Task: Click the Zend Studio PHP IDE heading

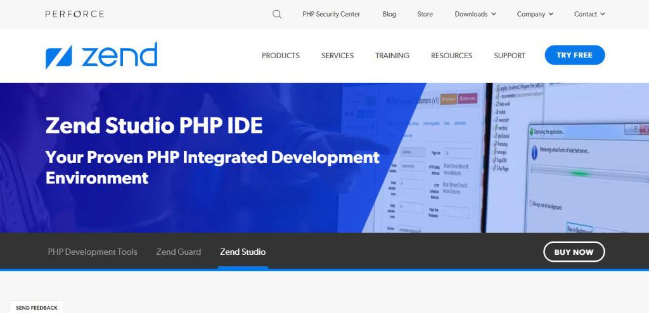Action: pos(154,126)
